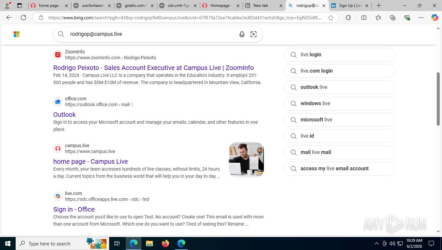Launch Firefox from taskbar
Image resolution: width=442 pixels, height=250 pixels.
(x=165, y=243)
